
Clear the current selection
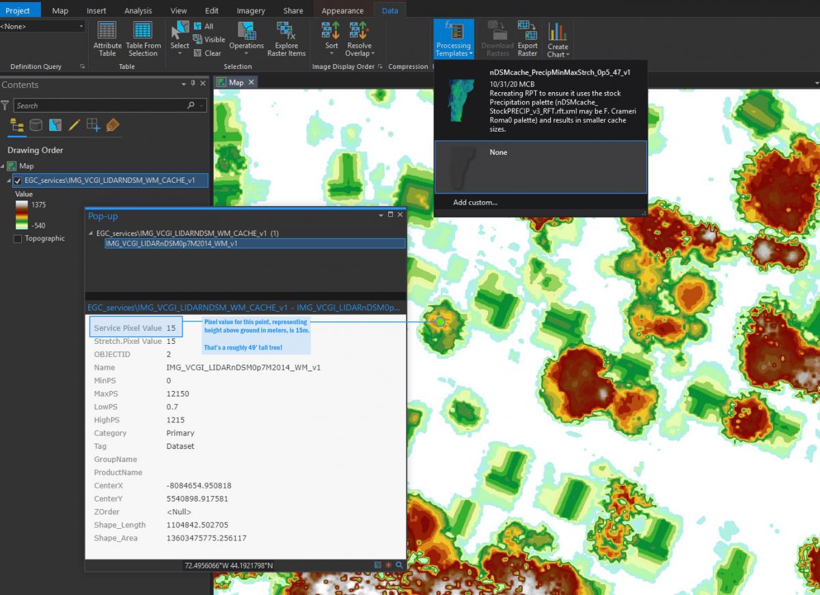pyautogui.click(x=207, y=53)
